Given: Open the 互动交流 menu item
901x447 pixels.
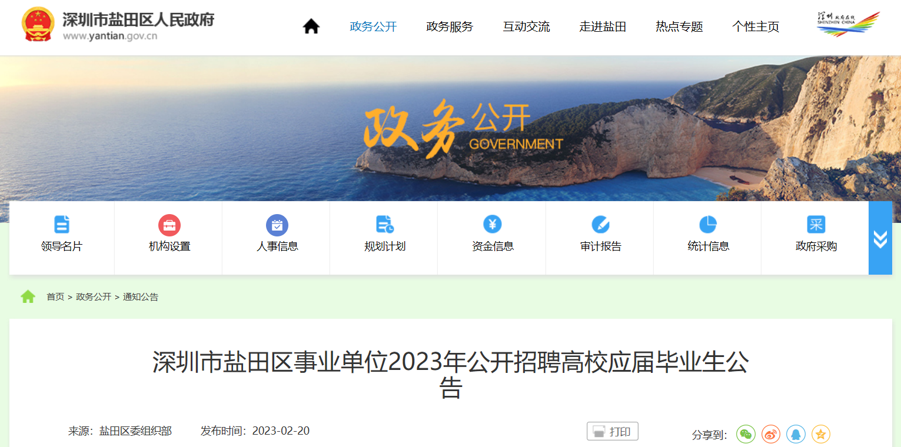Looking at the screenshot, I should click(x=526, y=26).
